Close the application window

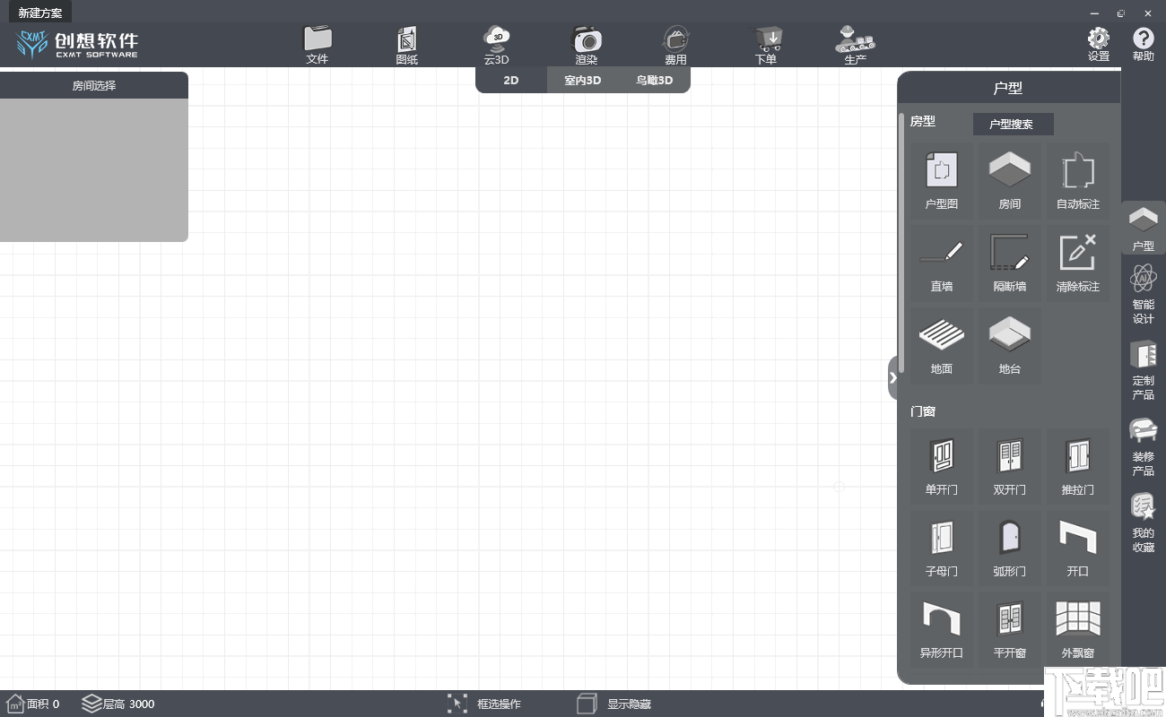pos(1148,13)
